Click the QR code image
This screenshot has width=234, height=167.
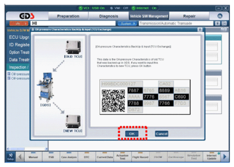(x=113, y=101)
